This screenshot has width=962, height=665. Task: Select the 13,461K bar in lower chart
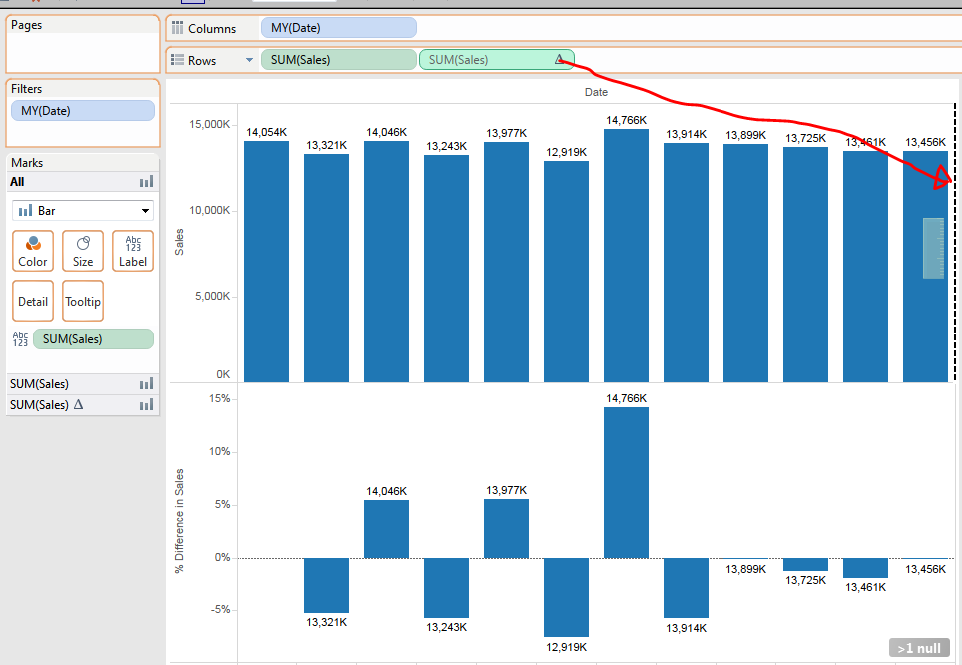(865, 568)
